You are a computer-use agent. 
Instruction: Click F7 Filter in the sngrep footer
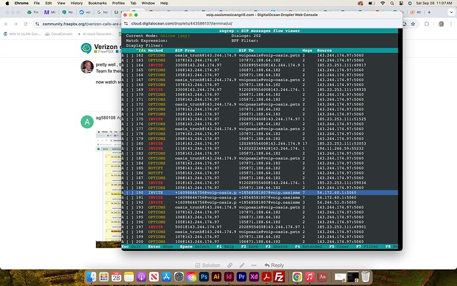367,247
